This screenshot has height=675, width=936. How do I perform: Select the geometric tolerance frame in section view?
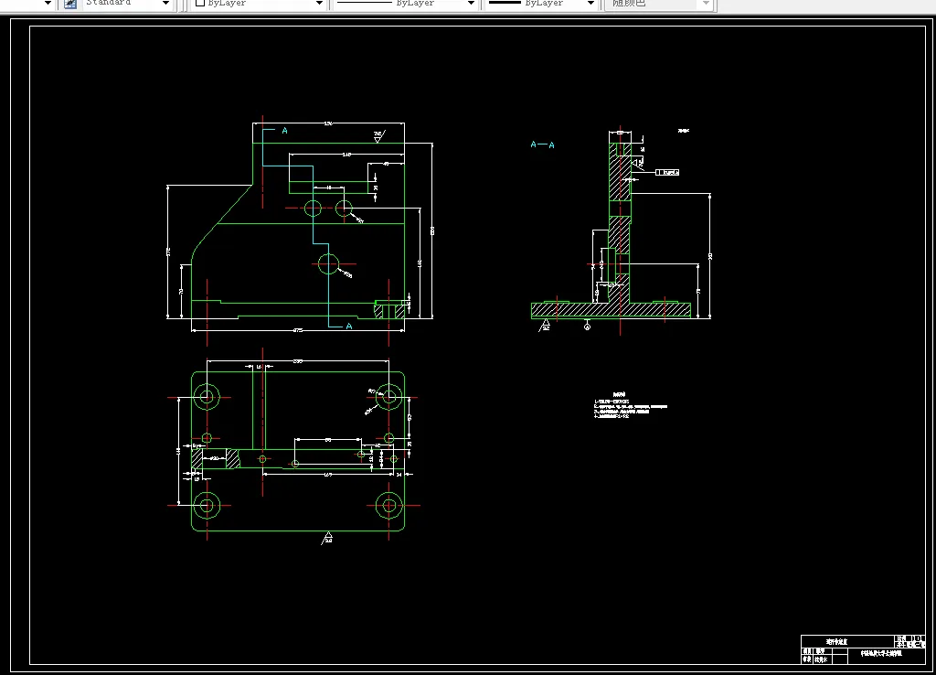click(x=666, y=172)
